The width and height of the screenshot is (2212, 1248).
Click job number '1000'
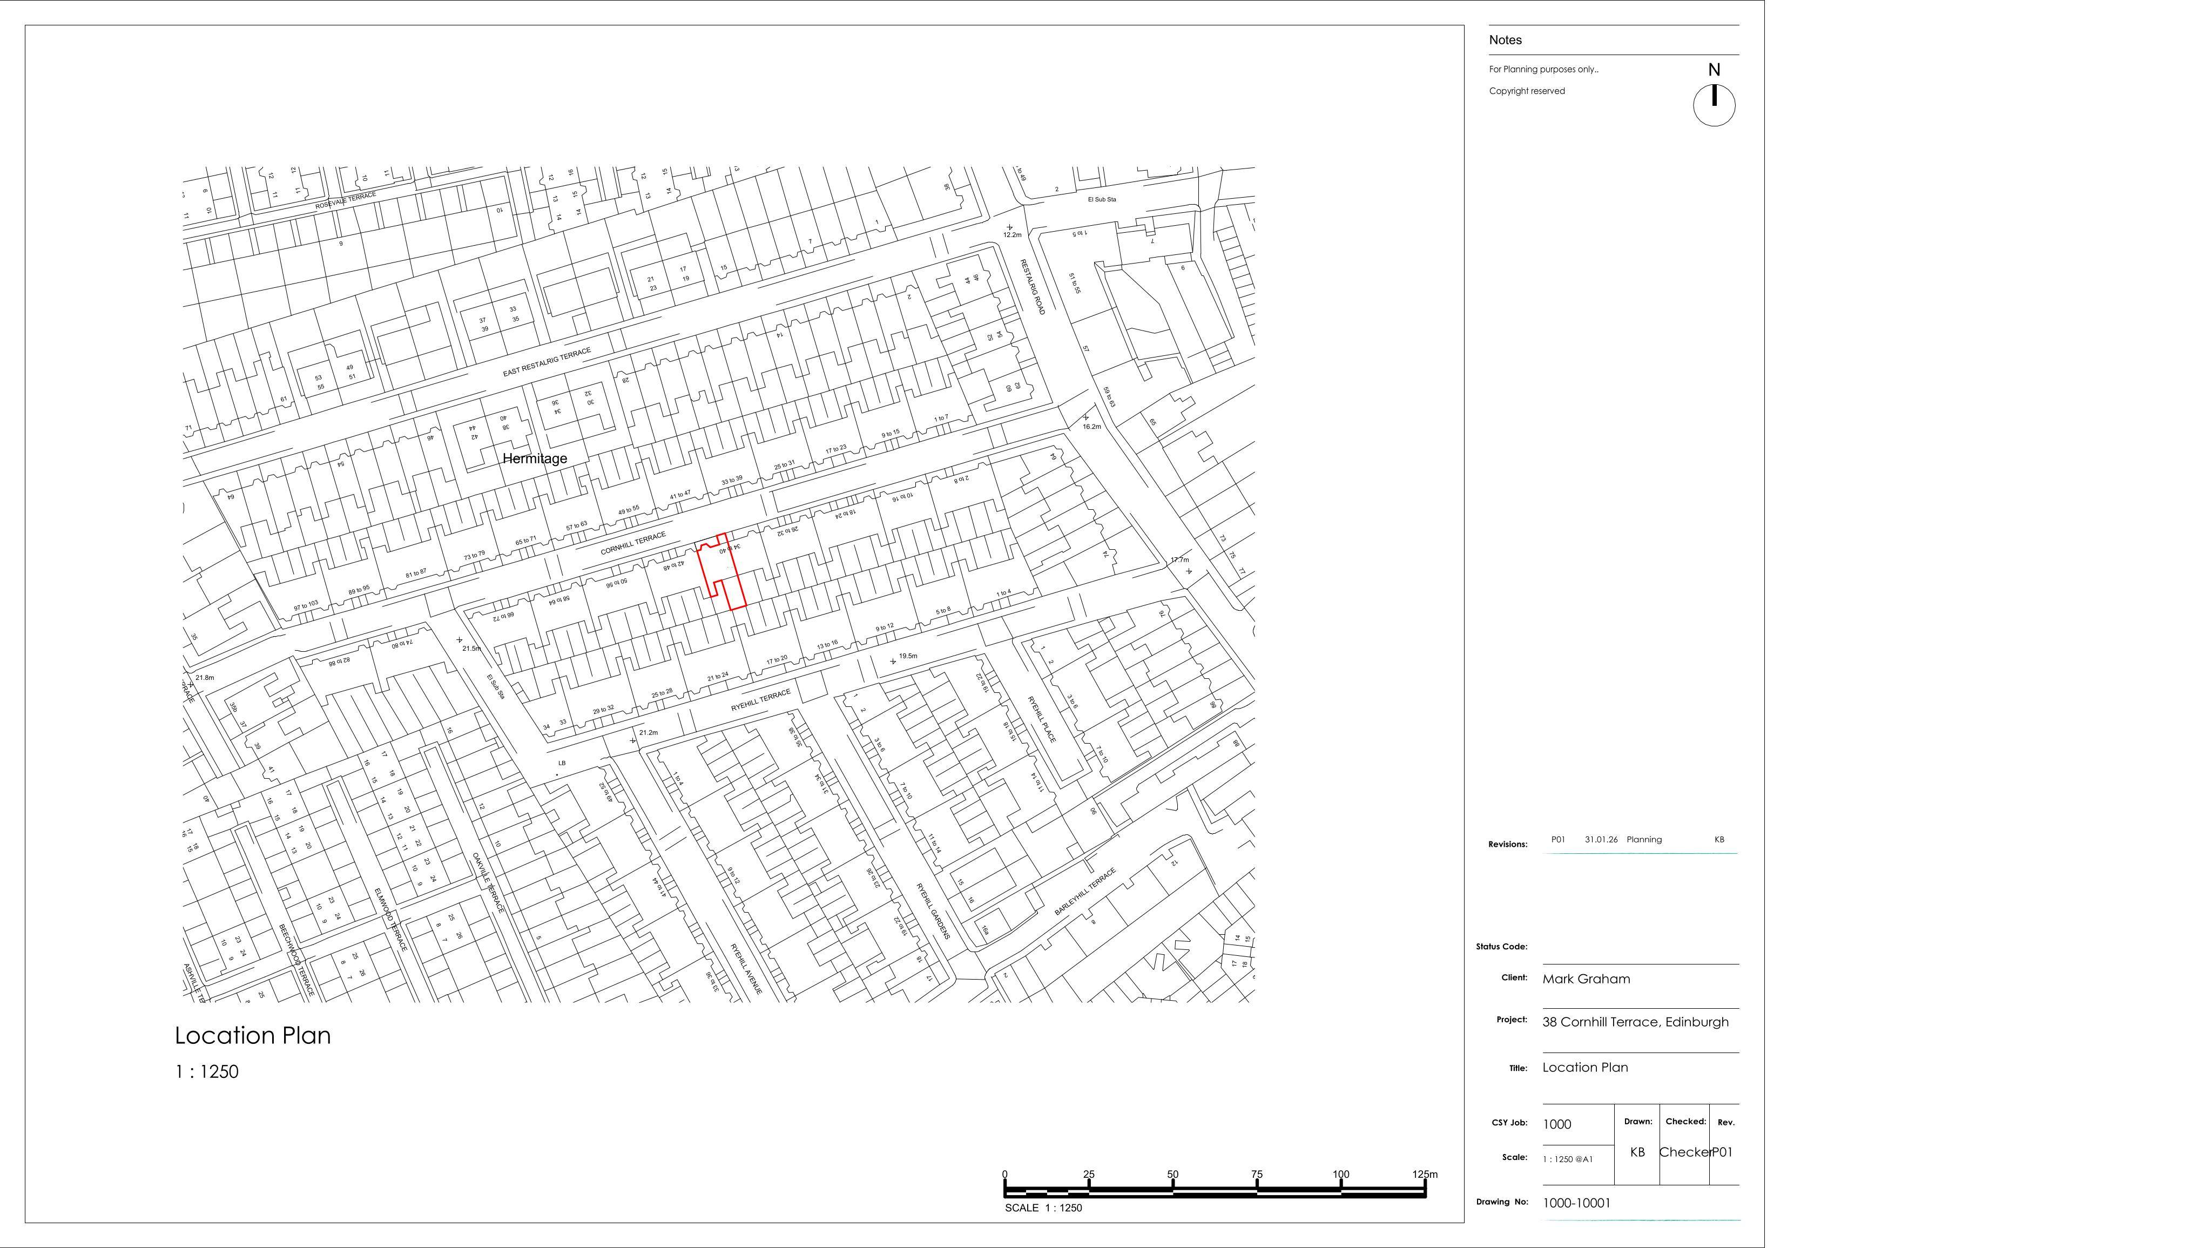1557,1124
